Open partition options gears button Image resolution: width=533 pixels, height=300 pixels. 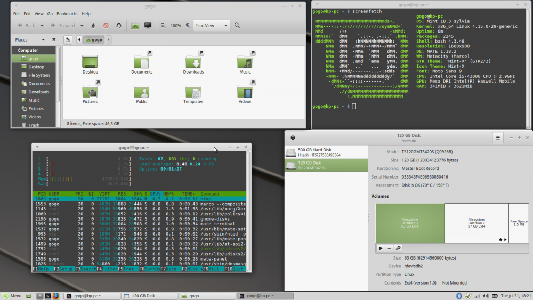398,248
